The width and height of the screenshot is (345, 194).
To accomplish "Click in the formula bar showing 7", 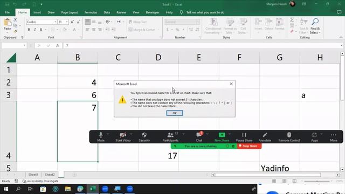I will (201, 45).
